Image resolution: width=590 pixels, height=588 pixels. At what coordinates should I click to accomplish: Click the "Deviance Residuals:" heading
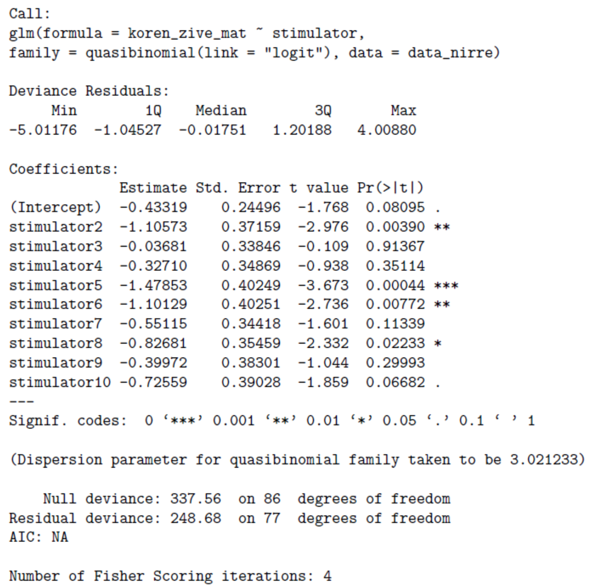coord(88,91)
